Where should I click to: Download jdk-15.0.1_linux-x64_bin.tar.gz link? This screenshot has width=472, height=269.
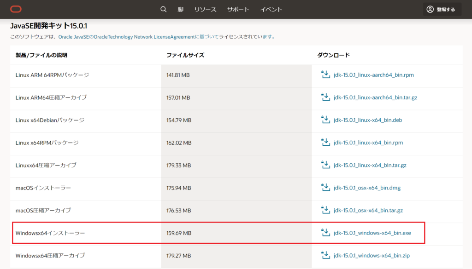(370, 165)
